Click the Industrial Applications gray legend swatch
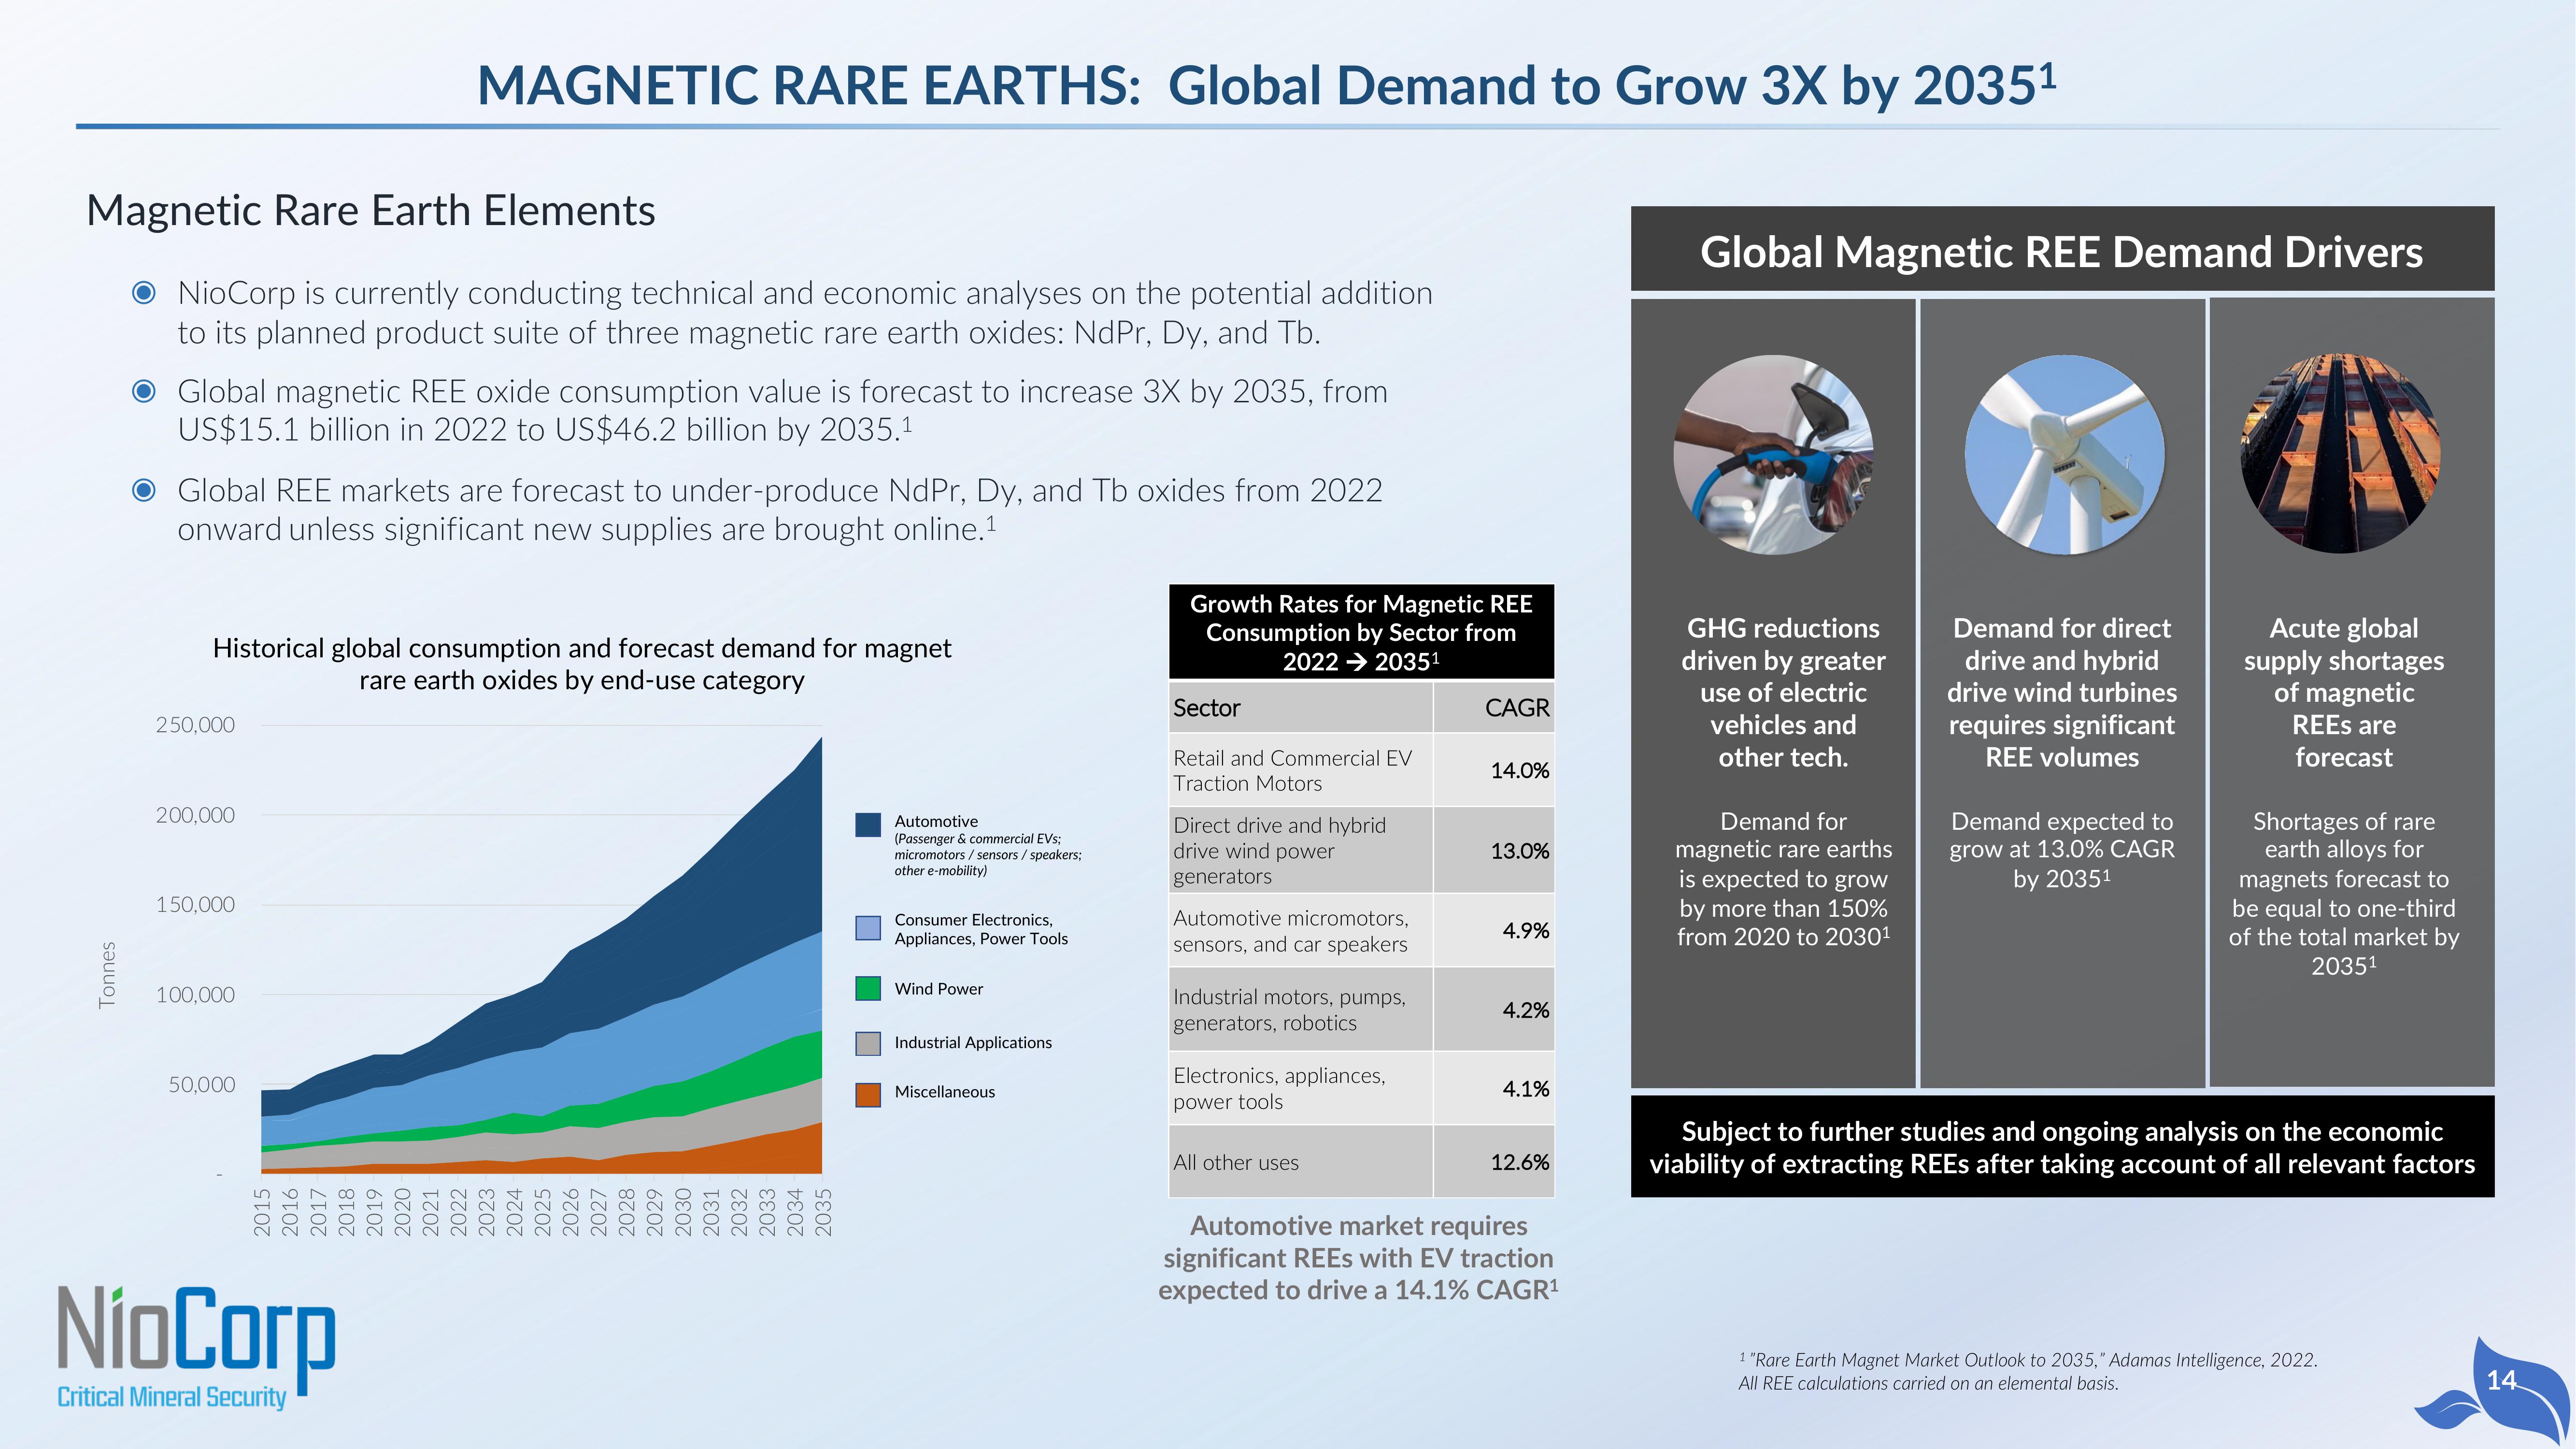The width and height of the screenshot is (2576, 1449). tap(868, 1043)
